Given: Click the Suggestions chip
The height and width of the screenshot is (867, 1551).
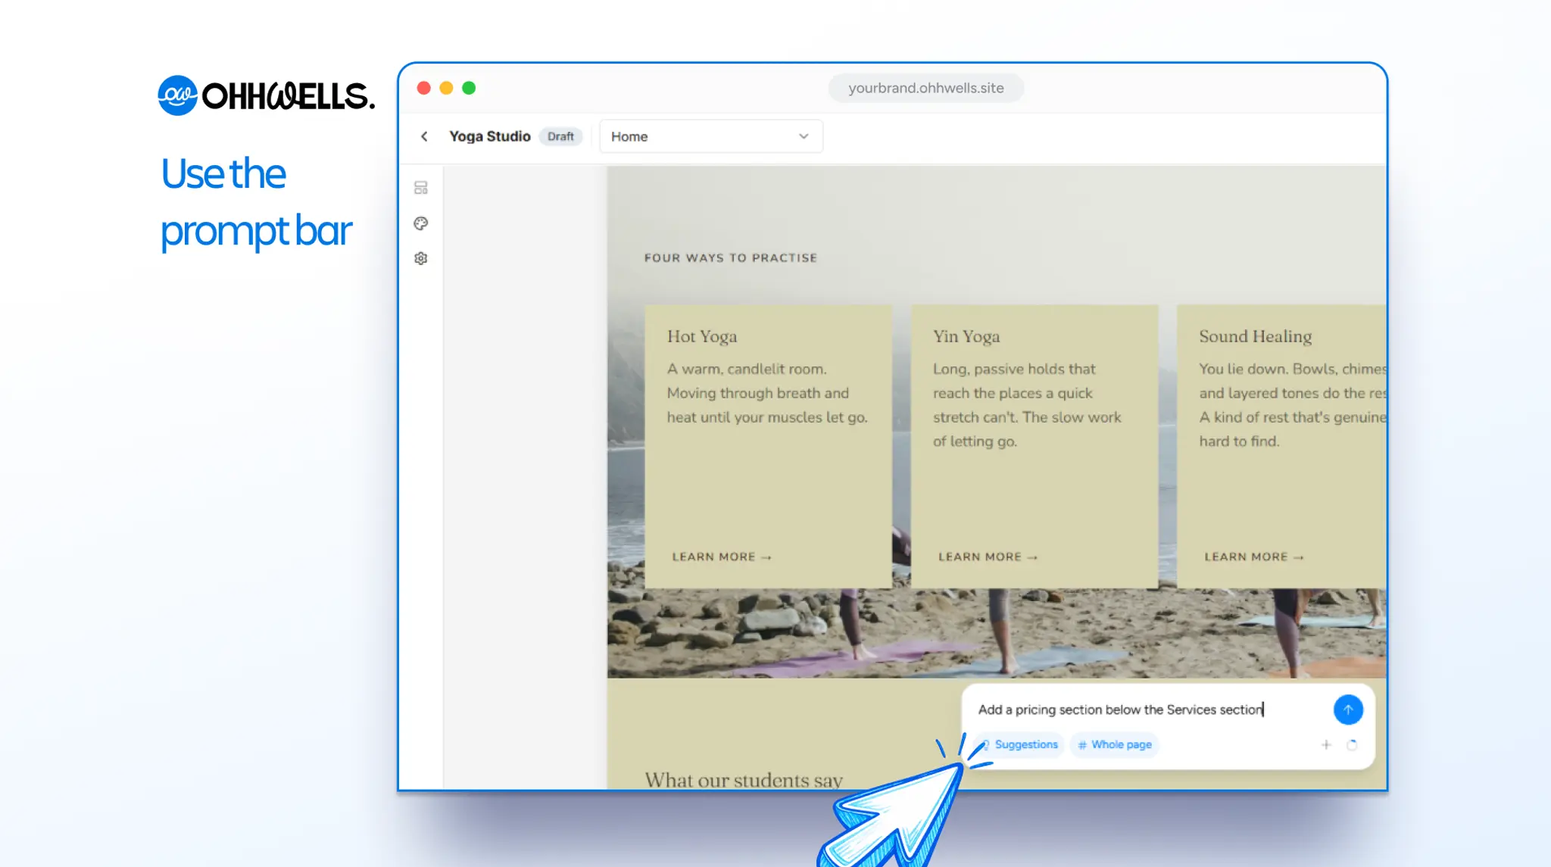Looking at the screenshot, I should pyautogui.click(x=1020, y=745).
